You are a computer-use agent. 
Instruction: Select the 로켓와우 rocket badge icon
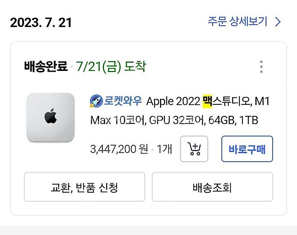(94, 101)
